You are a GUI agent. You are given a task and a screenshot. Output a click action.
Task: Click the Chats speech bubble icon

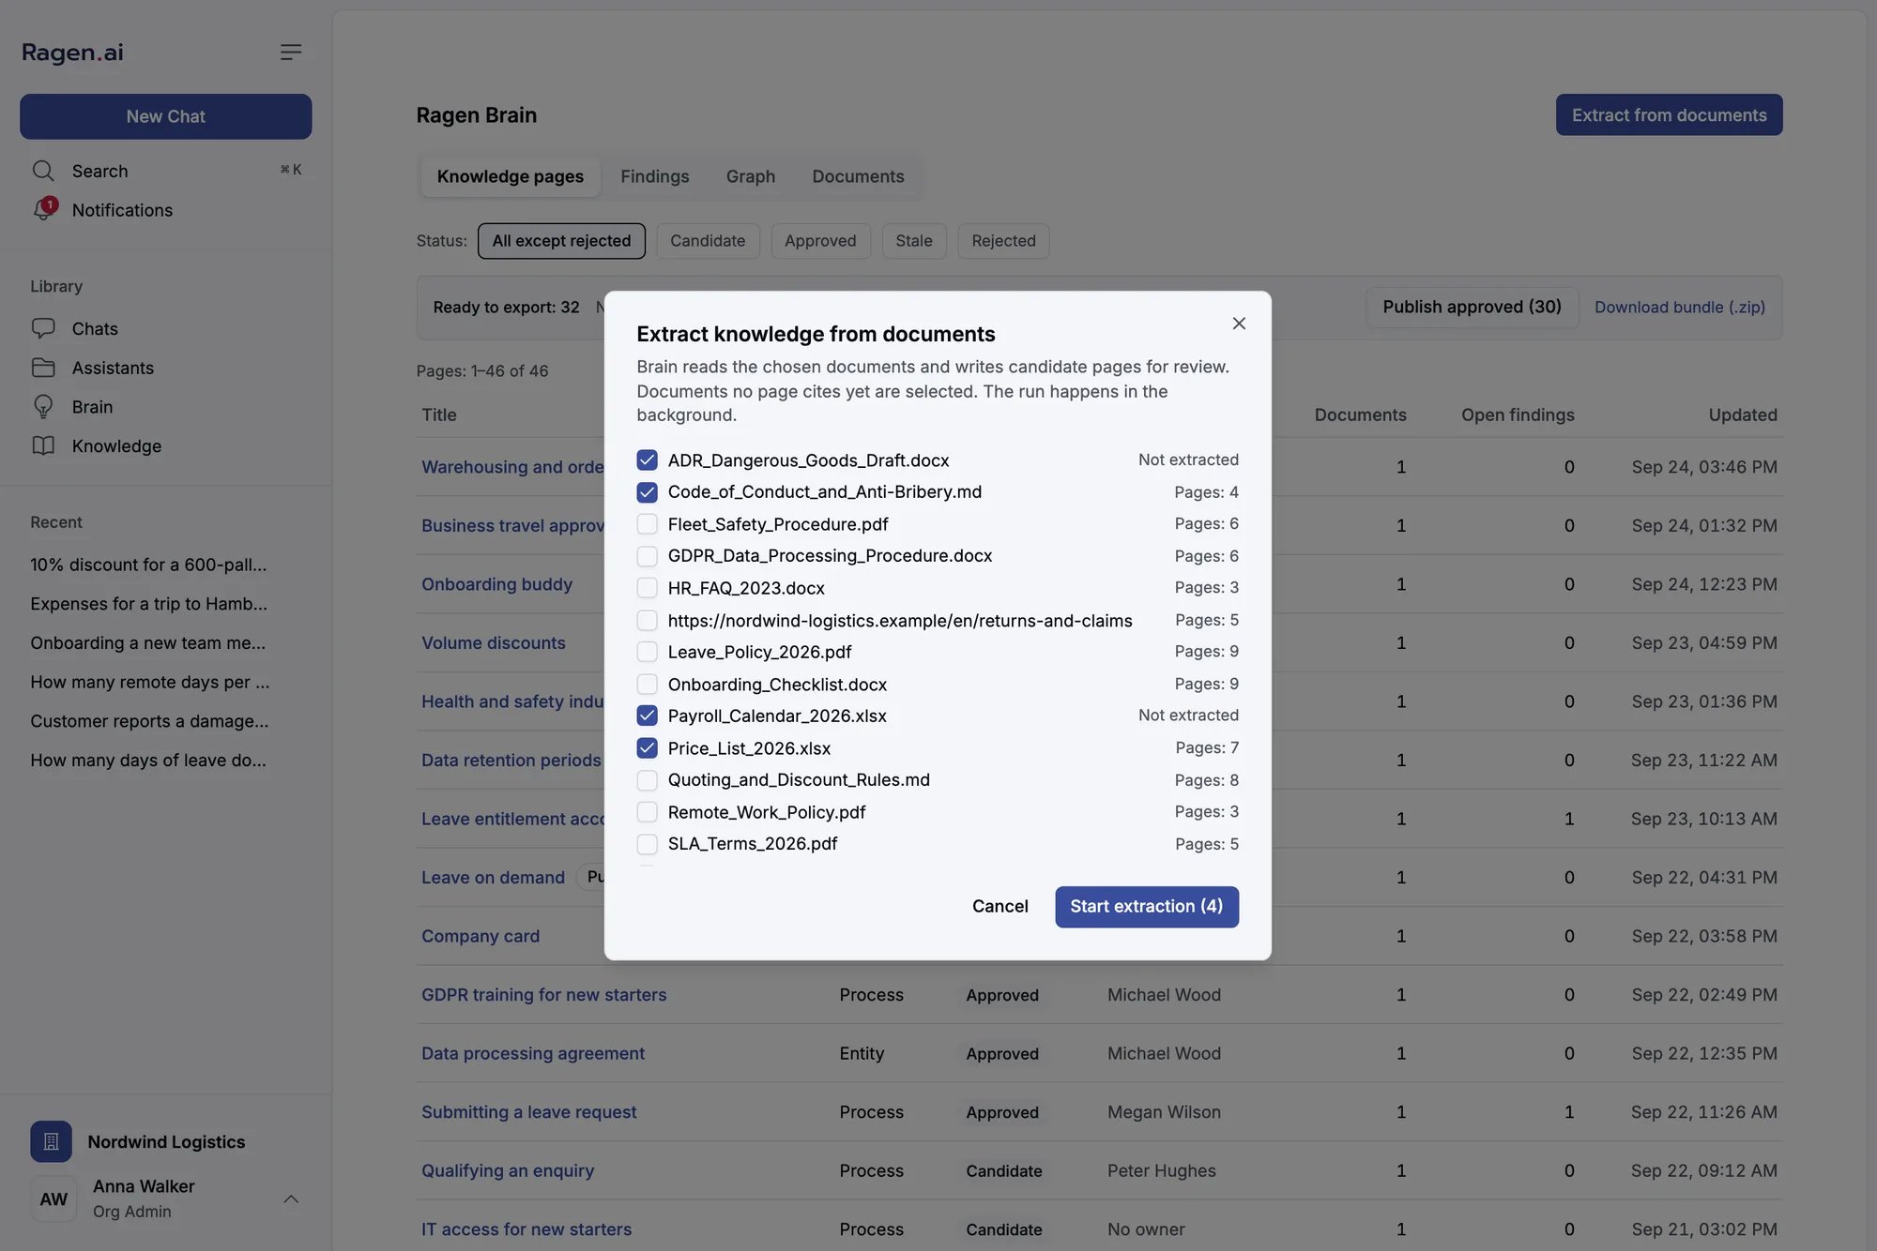point(43,328)
